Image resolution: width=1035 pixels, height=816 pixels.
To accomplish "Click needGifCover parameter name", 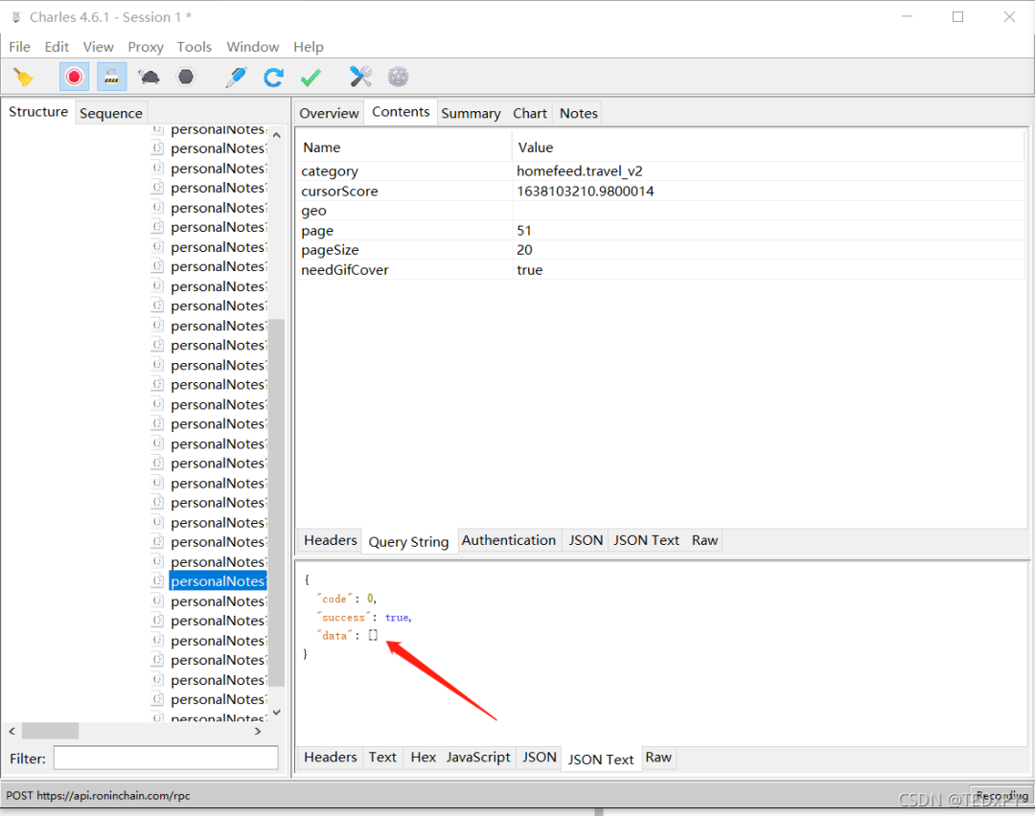I will (x=345, y=270).
